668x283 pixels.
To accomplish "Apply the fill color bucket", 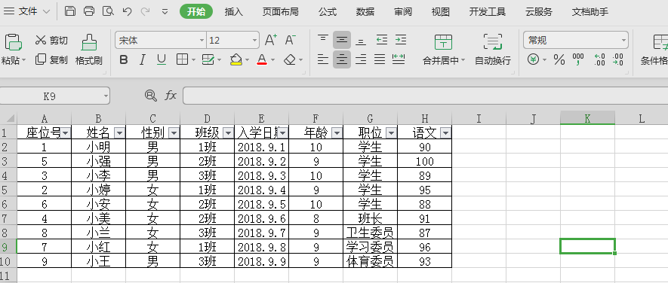I will click(x=236, y=59).
